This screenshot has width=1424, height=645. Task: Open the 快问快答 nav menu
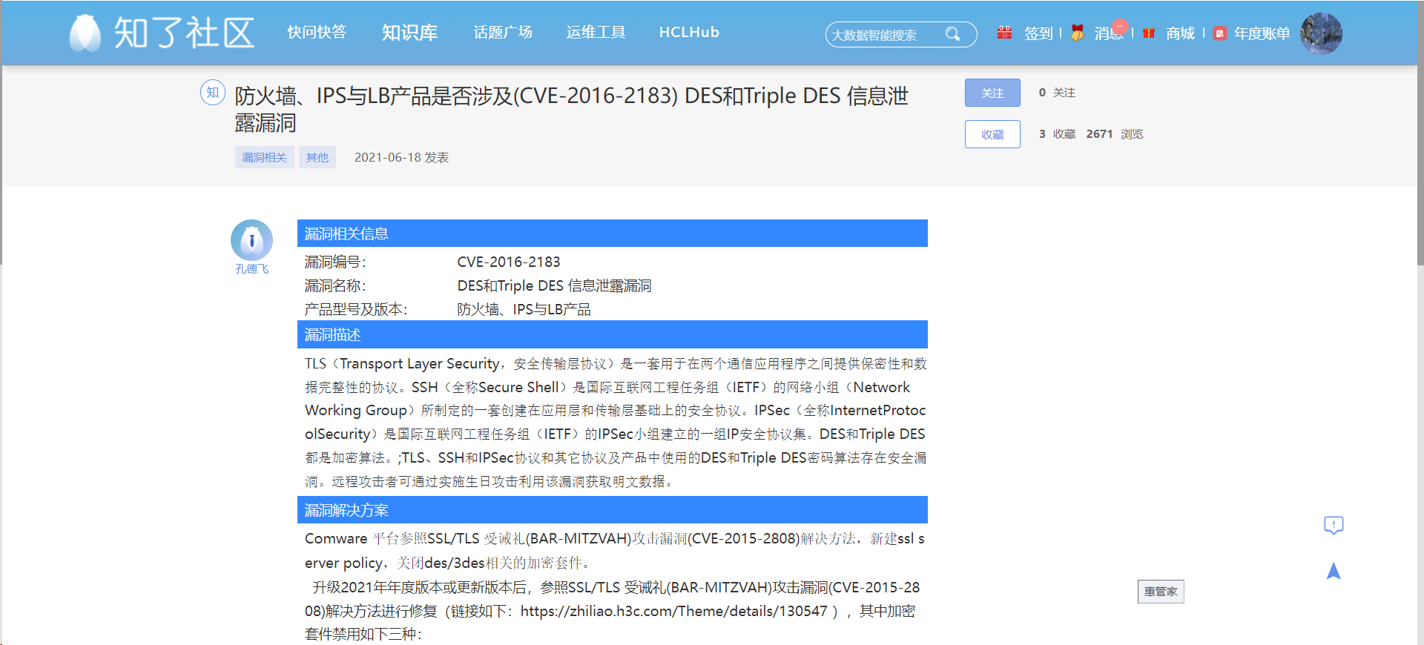pyautogui.click(x=317, y=33)
